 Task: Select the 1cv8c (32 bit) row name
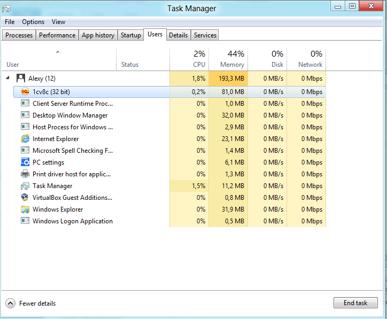[51, 92]
